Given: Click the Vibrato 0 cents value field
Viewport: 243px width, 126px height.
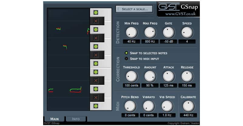Looking at the screenshot, I should pos(149,115).
